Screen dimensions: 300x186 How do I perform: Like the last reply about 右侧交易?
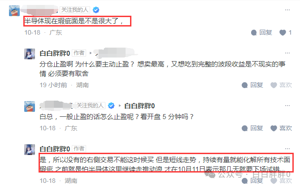(281, 181)
